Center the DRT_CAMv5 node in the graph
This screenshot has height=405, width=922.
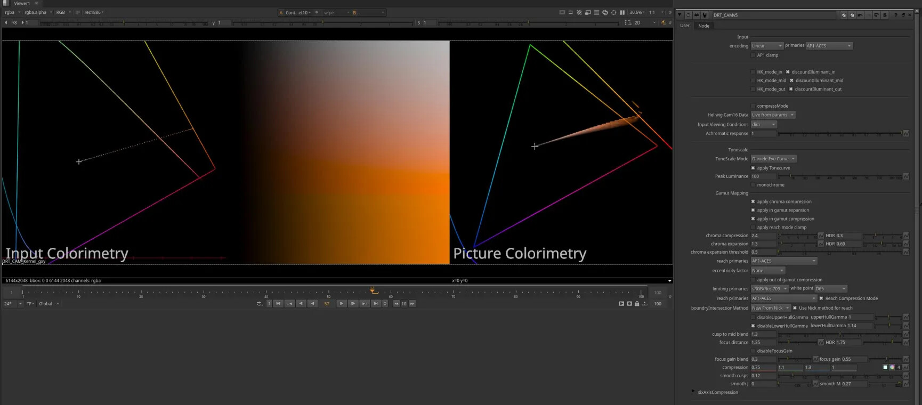[688, 15]
